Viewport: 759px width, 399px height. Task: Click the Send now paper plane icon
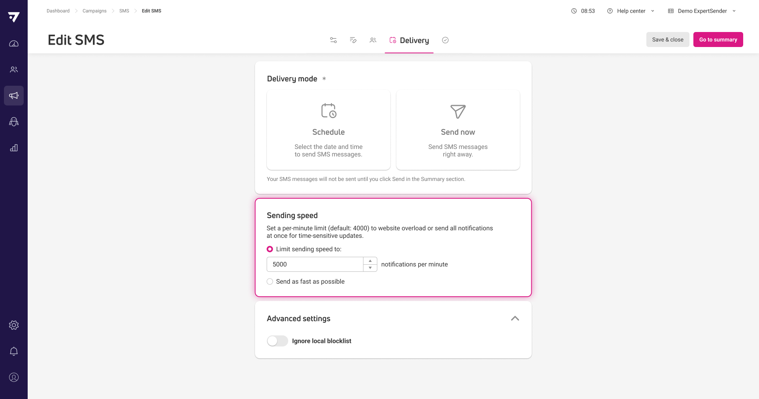(458, 111)
